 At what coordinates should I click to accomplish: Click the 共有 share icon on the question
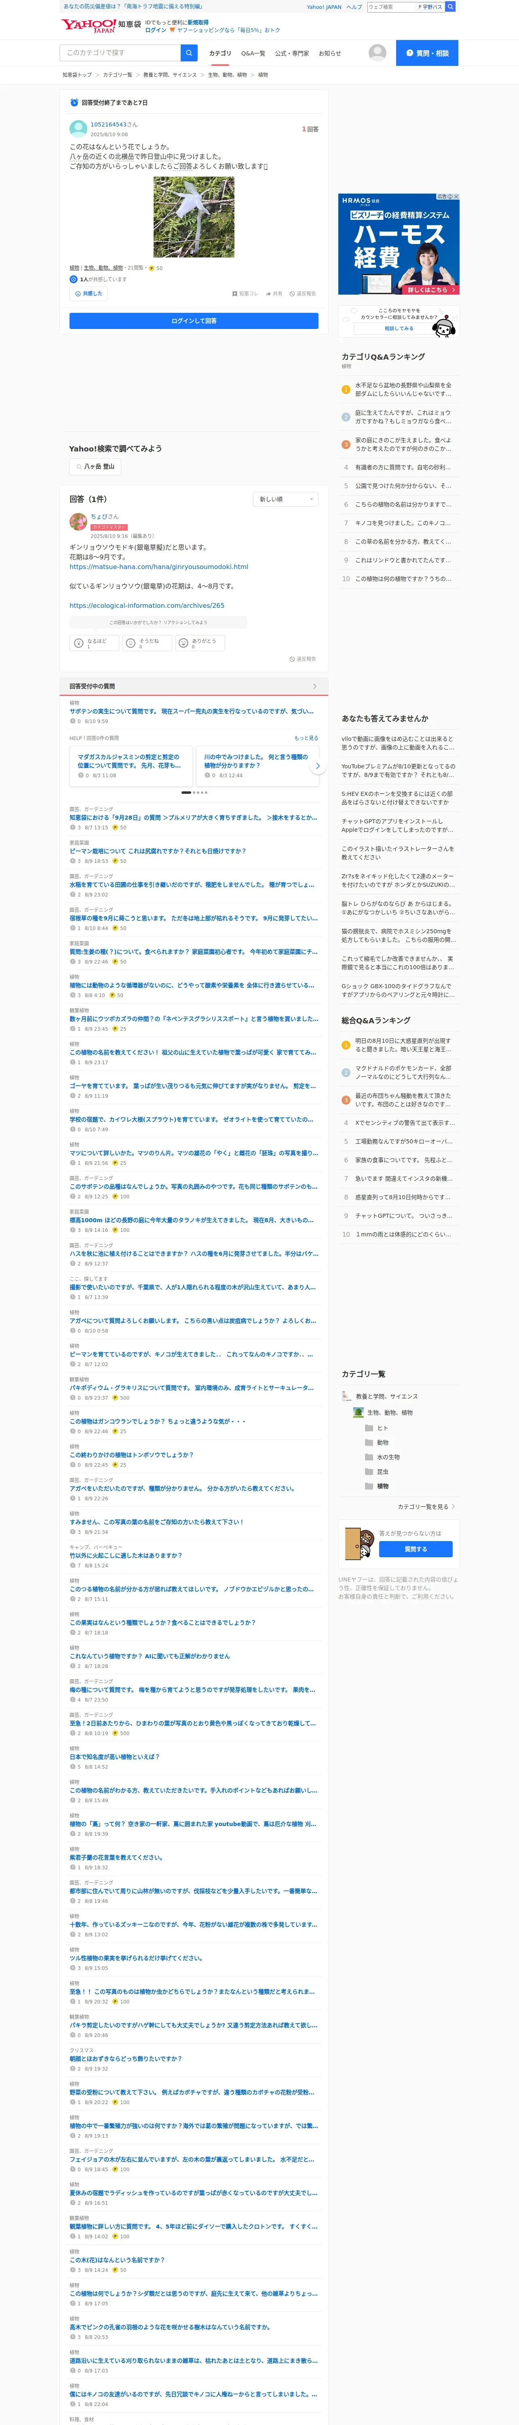point(268,294)
